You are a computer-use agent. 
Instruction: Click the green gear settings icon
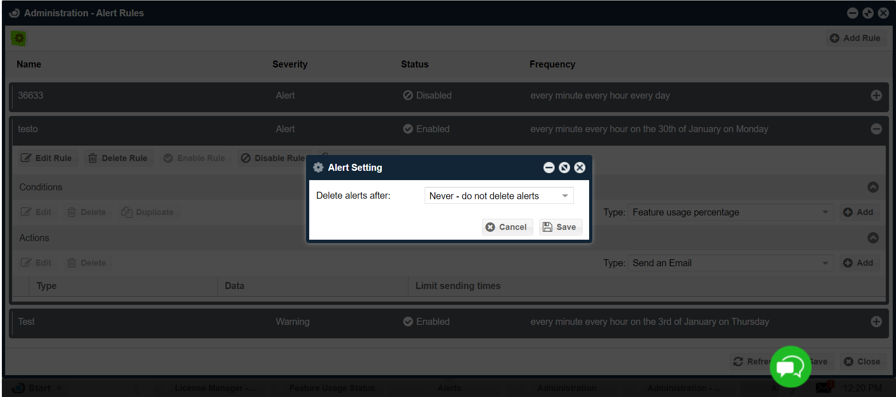(19, 38)
